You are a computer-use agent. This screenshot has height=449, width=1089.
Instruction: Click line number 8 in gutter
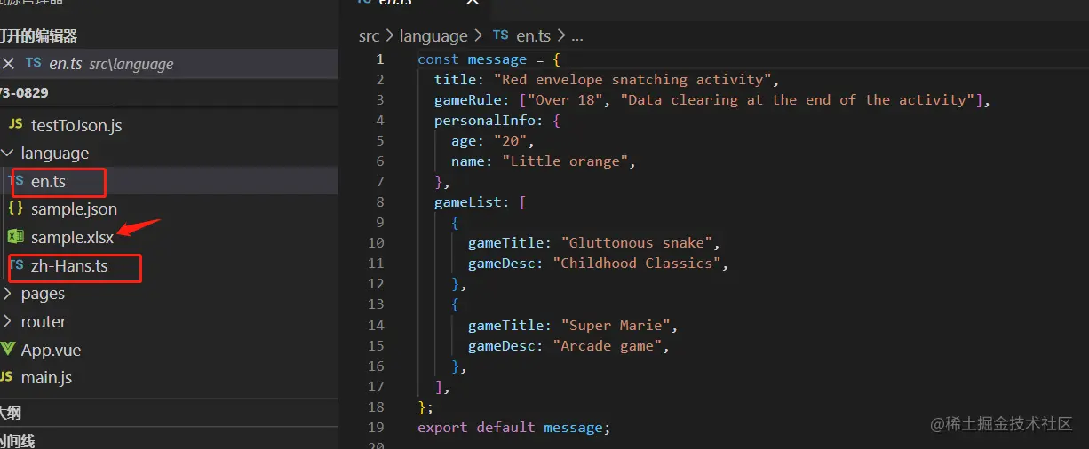click(x=380, y=202)
